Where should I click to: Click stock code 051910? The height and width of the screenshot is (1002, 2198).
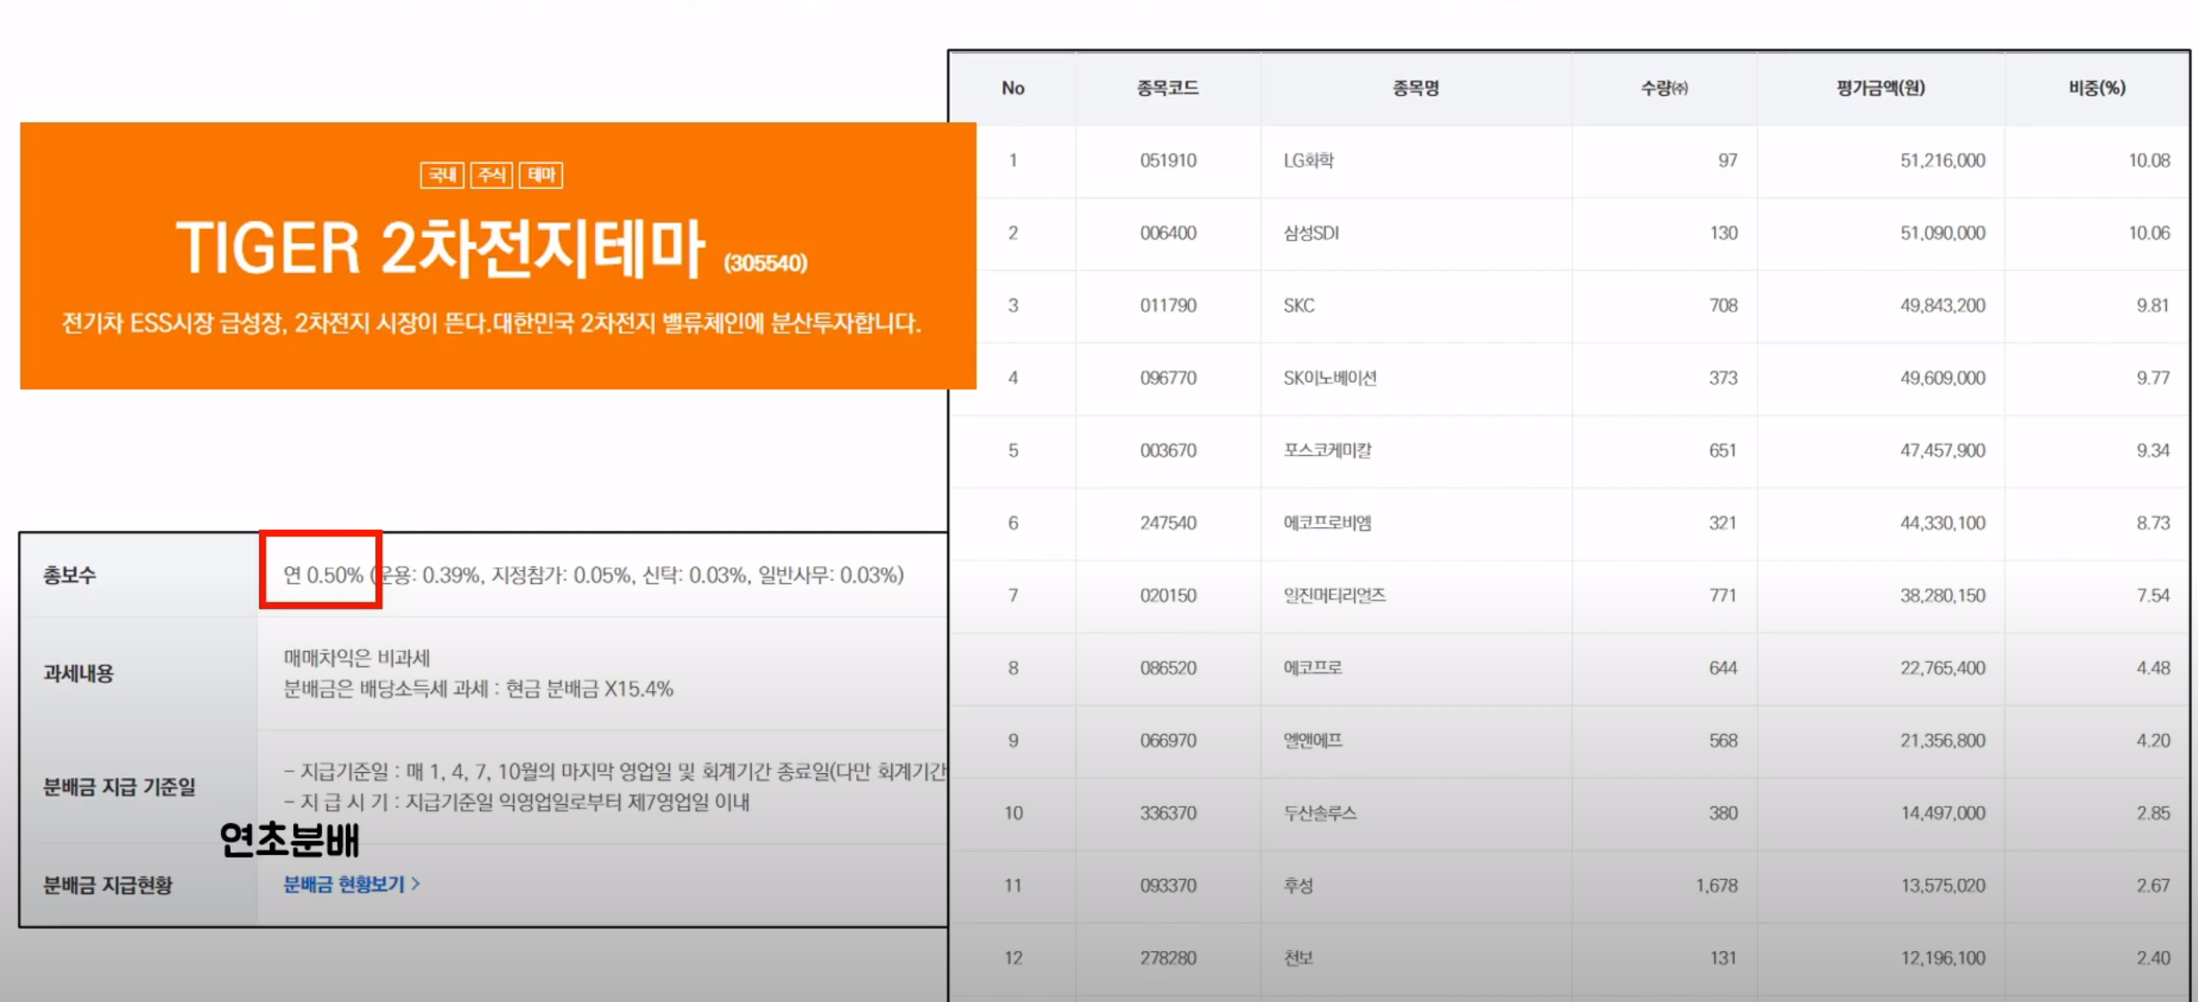1167,160
